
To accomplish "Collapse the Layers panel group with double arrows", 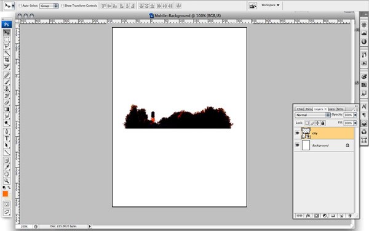I will 356,106.
